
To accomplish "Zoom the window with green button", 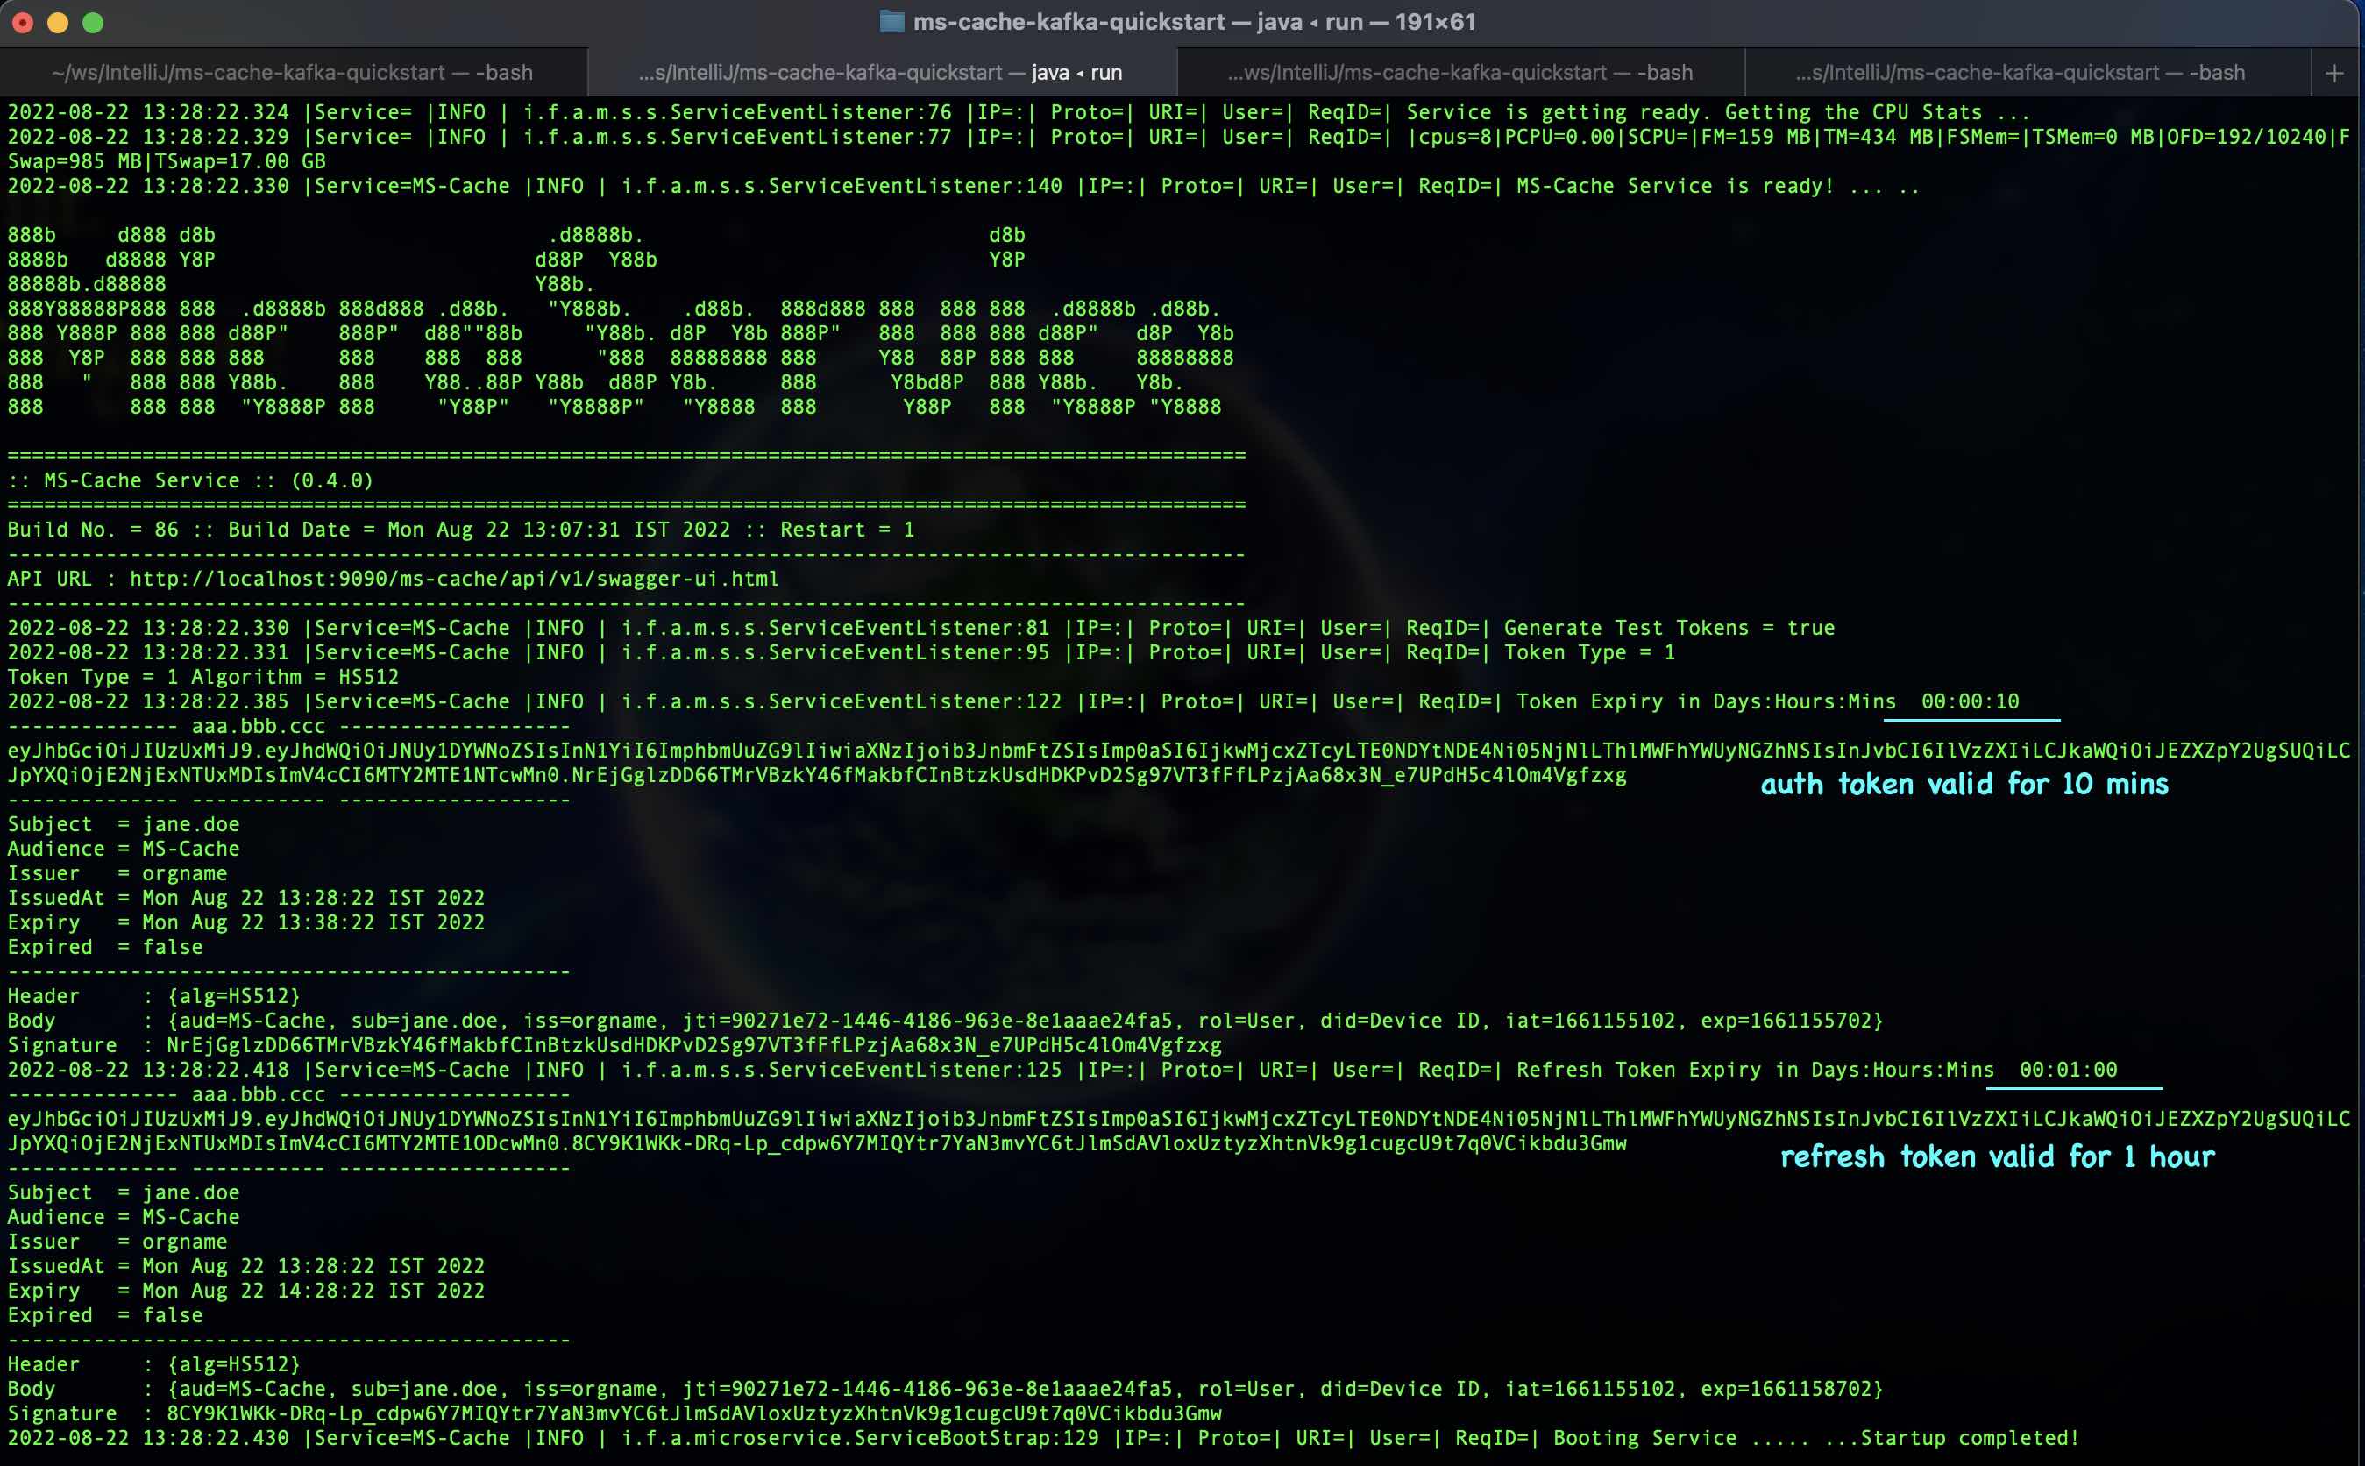I will click(93, 22).
